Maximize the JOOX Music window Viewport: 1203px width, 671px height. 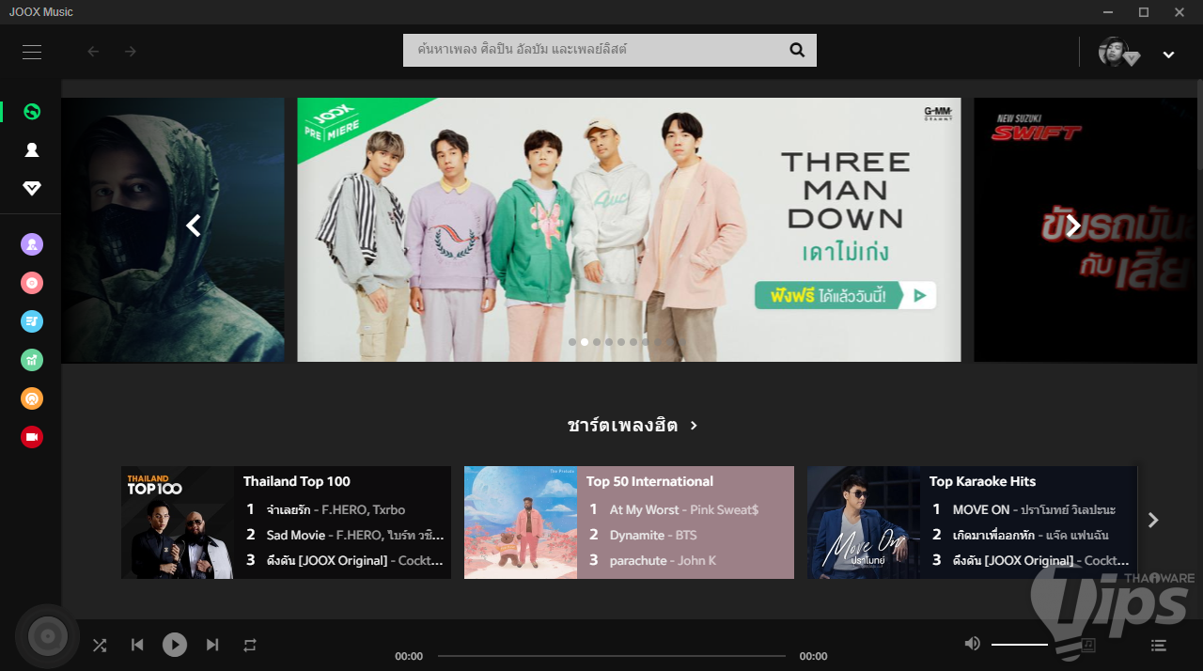pos(1144,12)
